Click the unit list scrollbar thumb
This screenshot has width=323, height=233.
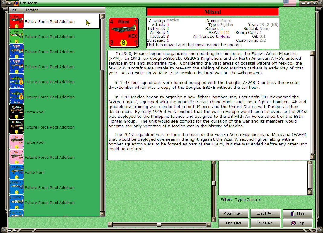pos(102,44)
